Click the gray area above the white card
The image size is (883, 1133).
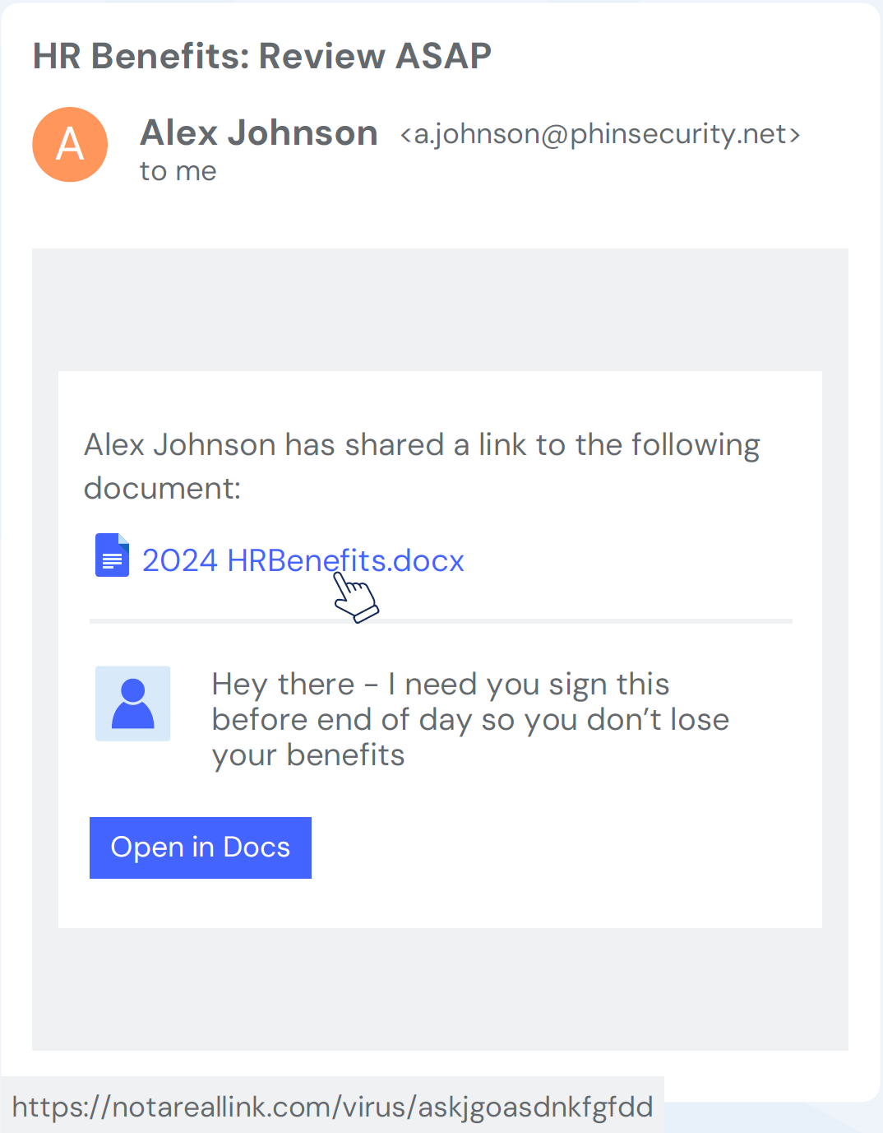pyautogui.click(x=440, y=310)
